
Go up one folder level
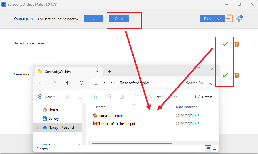coord(68,83)
